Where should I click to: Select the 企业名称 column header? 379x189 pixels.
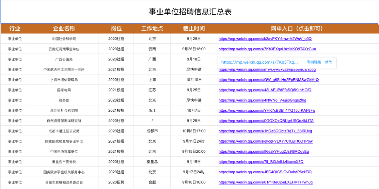click(64, 29)
